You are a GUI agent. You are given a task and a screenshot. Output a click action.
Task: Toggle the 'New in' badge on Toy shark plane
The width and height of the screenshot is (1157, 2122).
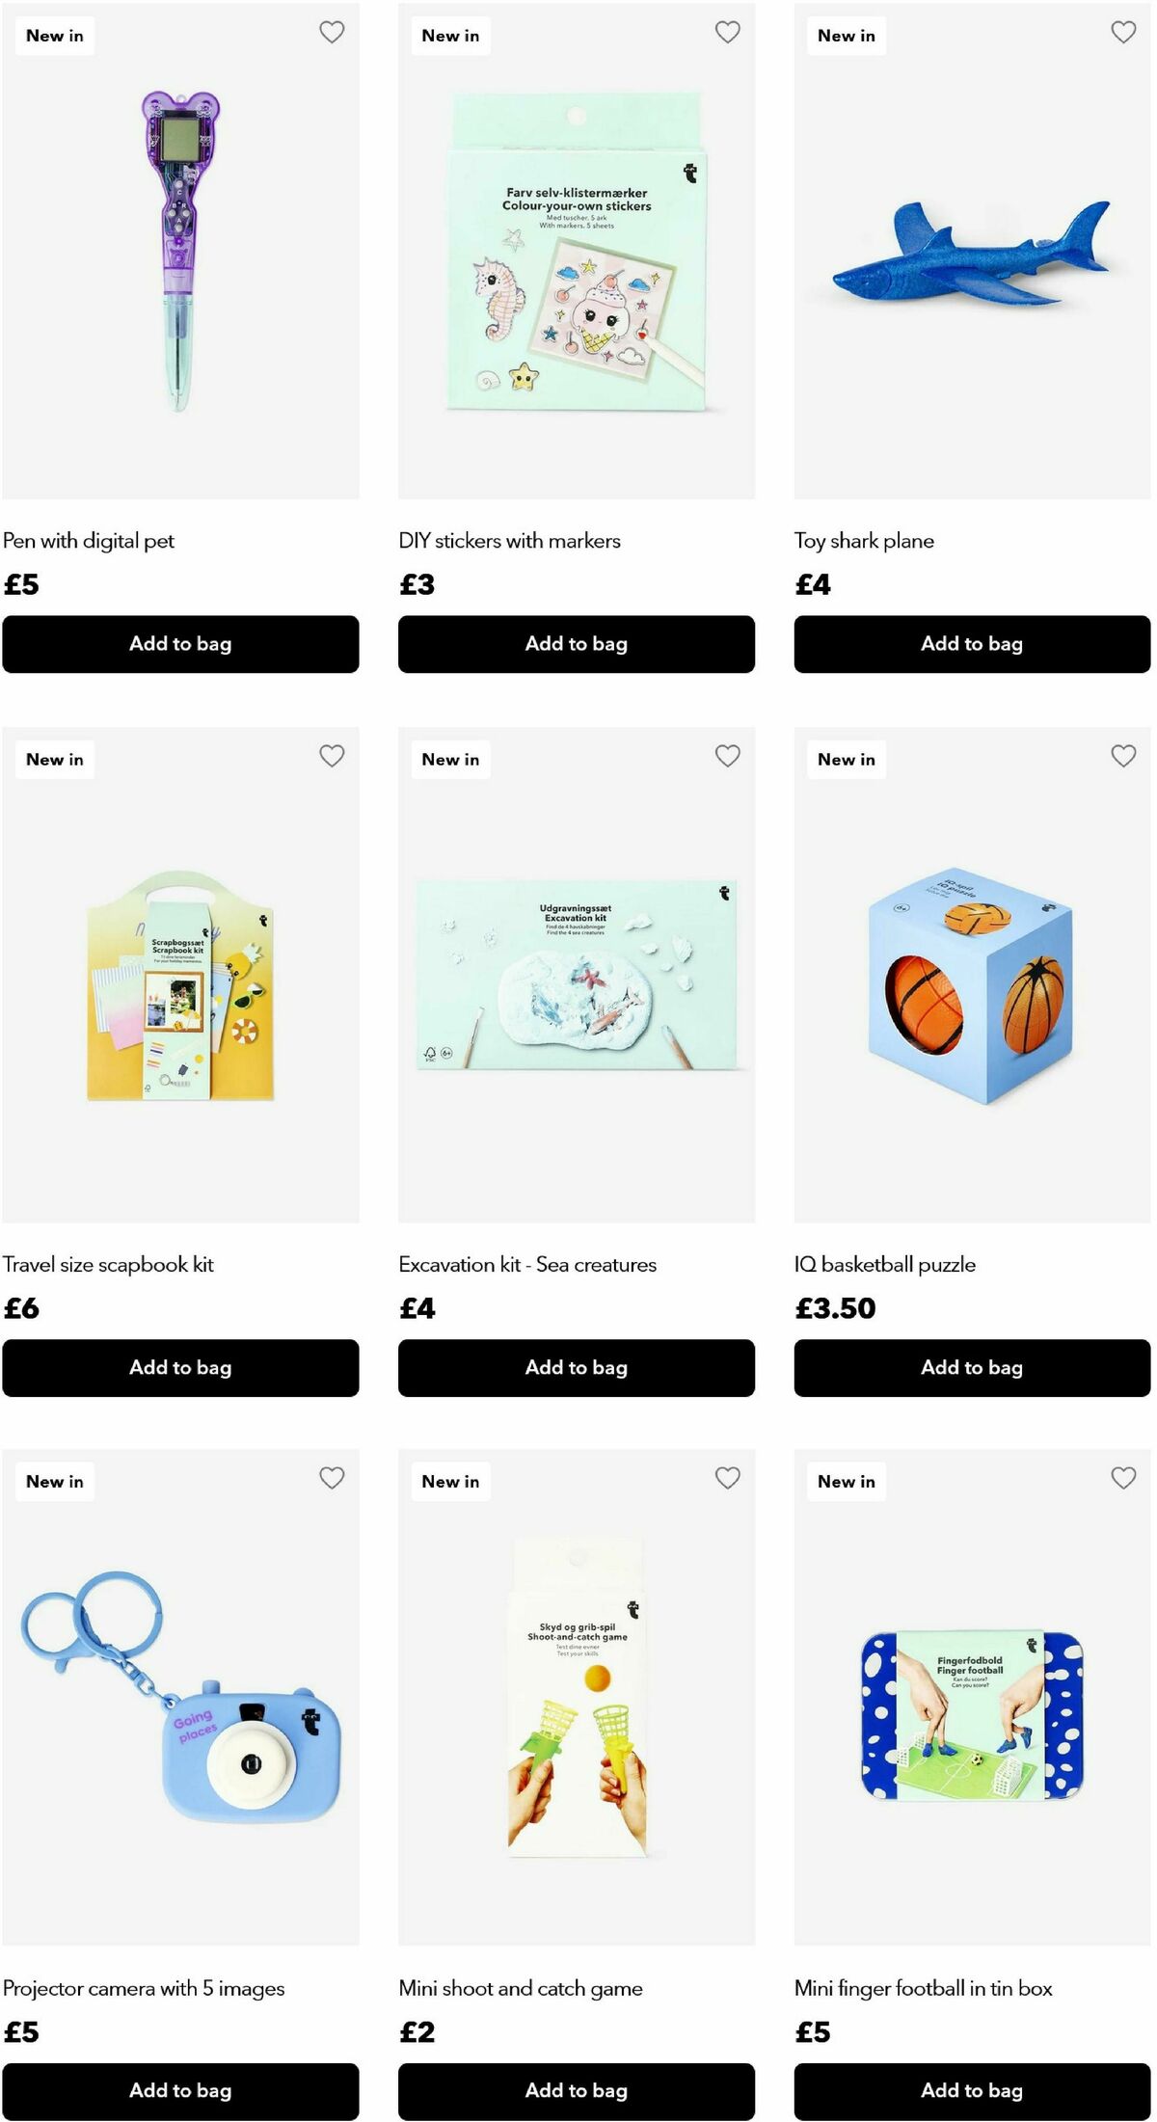pyautogui.click(x=846, y=35)
